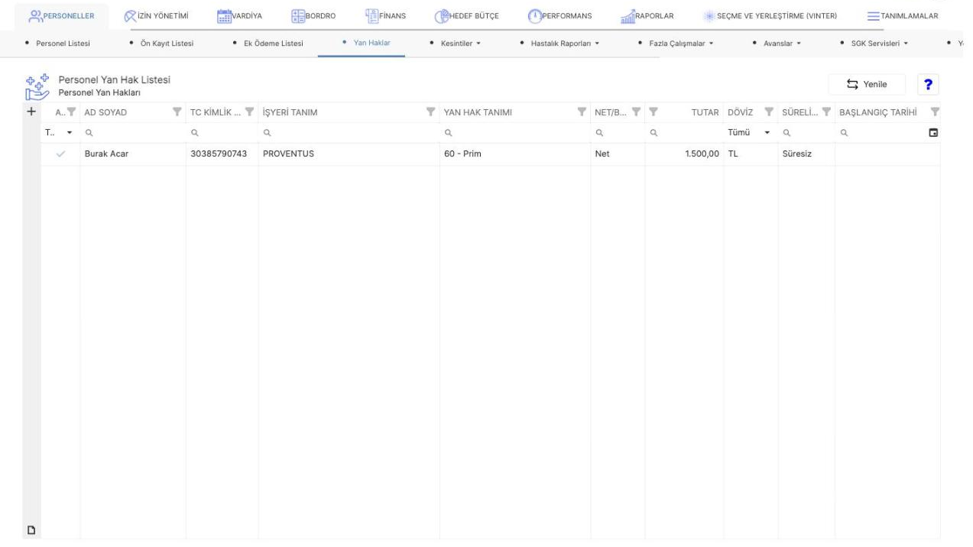
Task: Switch to the FİNANS module
Action: pos(386,16)
